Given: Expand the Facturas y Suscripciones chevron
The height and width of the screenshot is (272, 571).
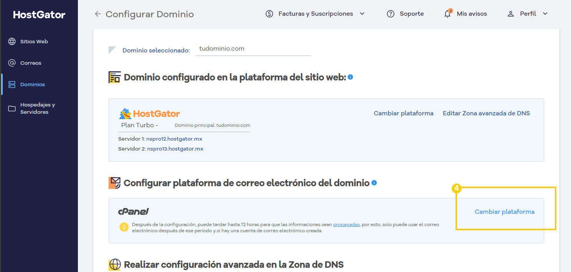Looking at the screenshot, I should point(362,14).
